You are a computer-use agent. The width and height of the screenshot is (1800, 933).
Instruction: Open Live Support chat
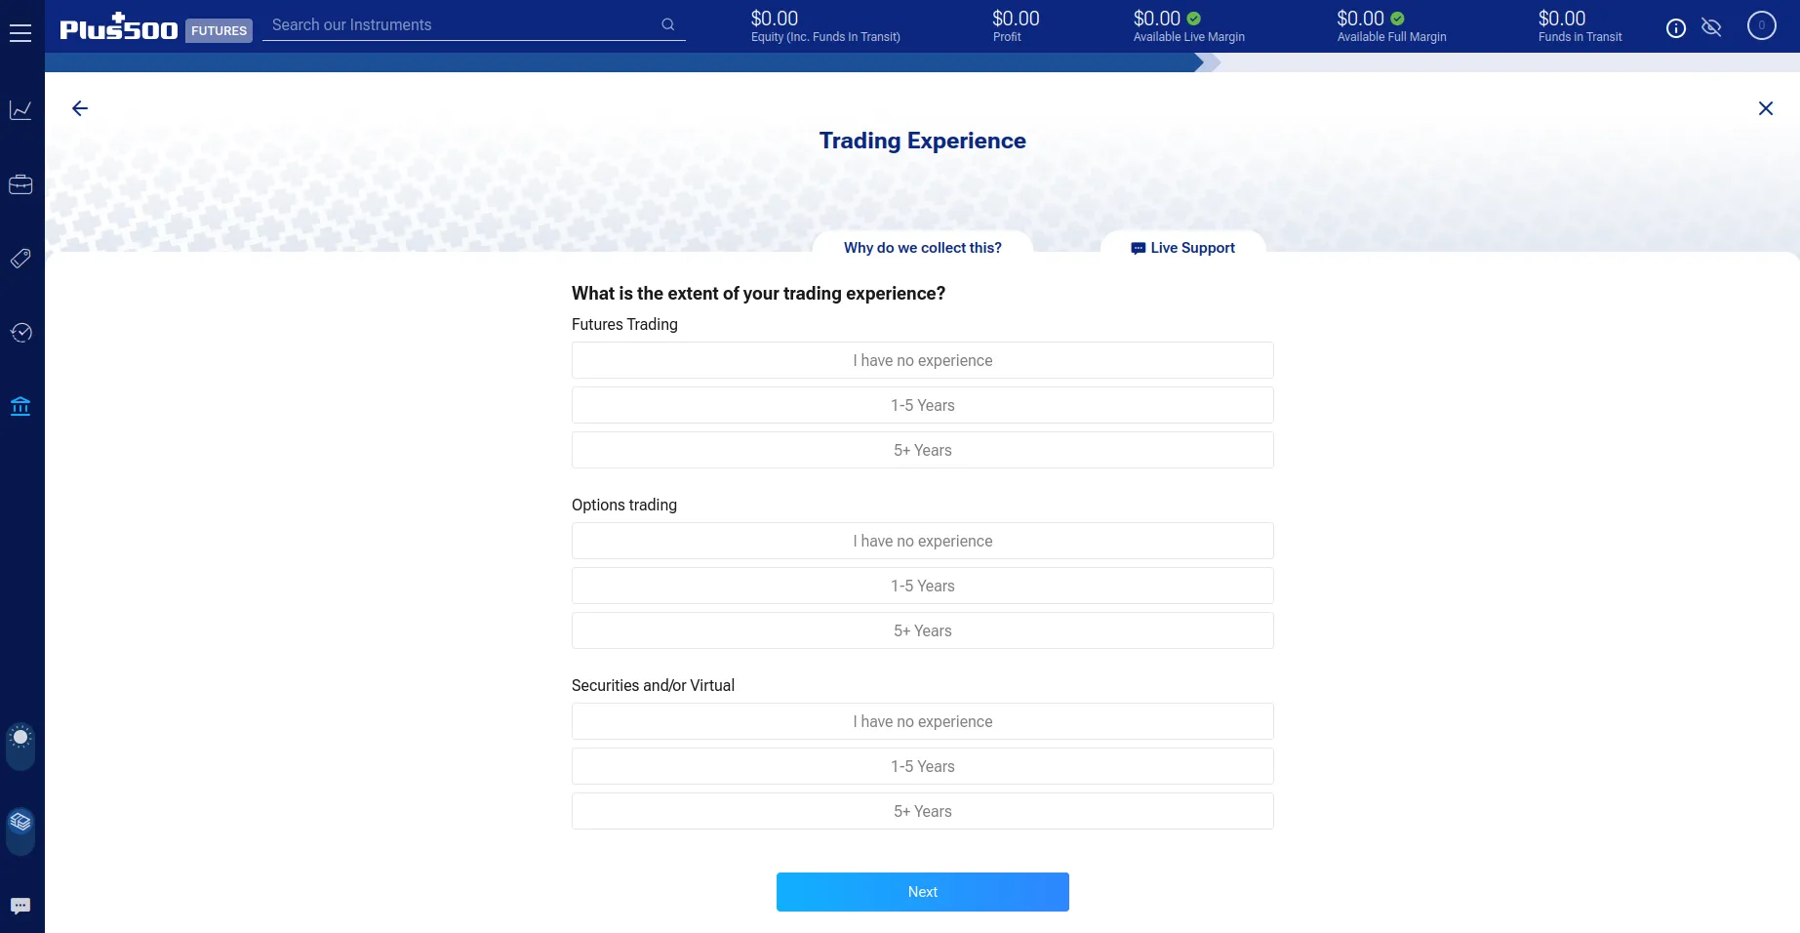1182,248
